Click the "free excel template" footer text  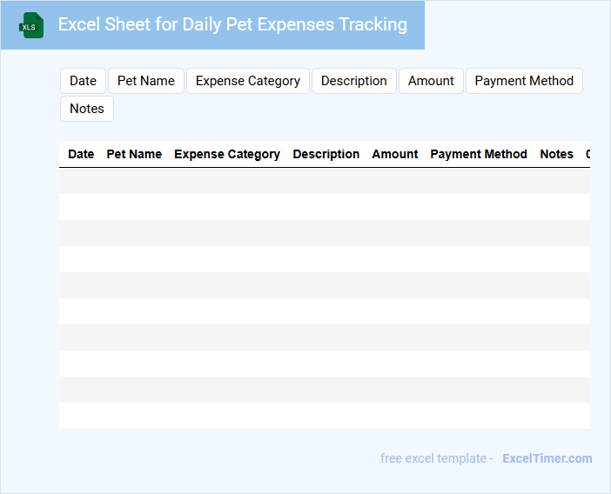coord(436,458)
